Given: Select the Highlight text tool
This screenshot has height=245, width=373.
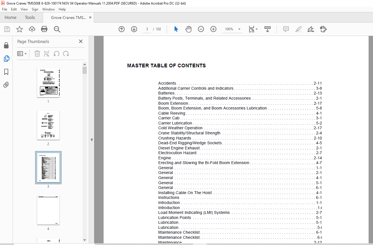Looking at the screenshot, I should [298, 29].
